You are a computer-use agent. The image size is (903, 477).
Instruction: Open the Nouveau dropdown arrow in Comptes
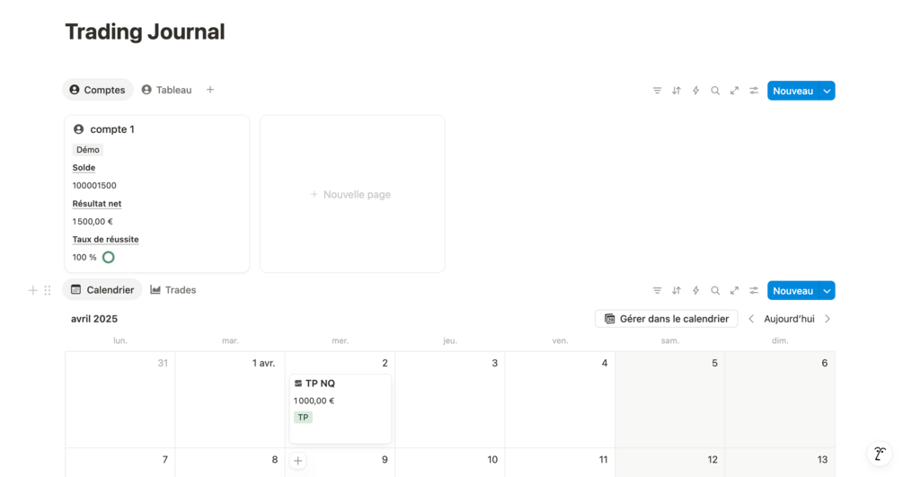pos(827,91)
